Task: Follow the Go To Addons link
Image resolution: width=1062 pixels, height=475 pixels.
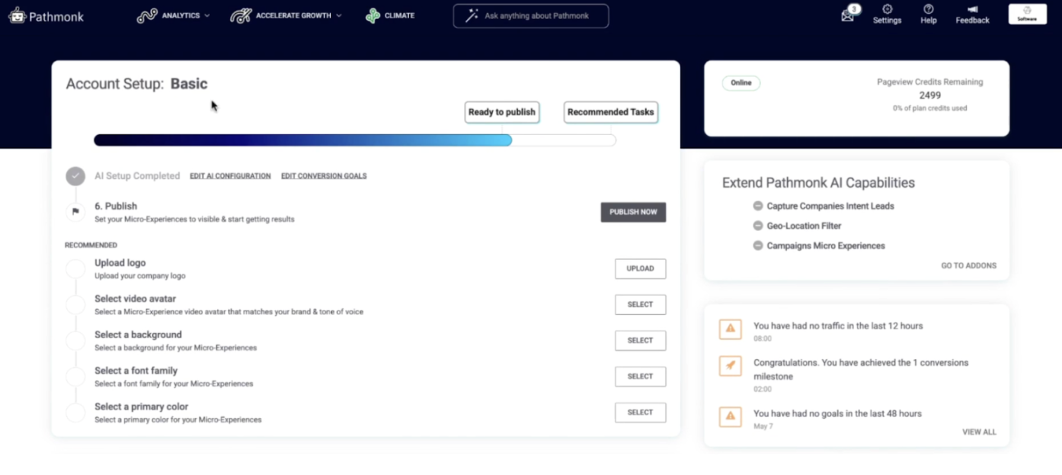Action: coord(968,266)
